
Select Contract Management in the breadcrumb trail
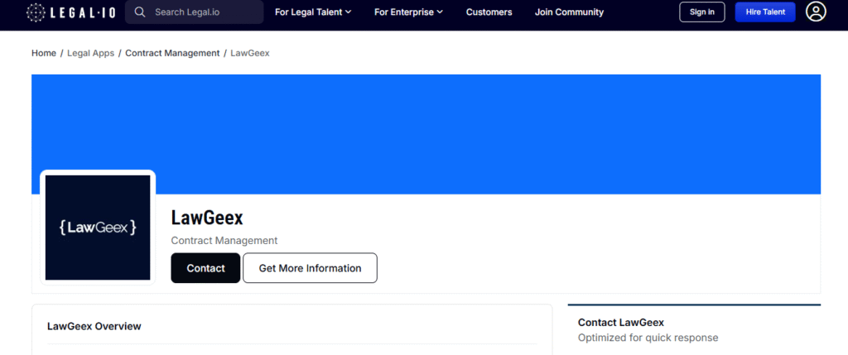point(172,53)
